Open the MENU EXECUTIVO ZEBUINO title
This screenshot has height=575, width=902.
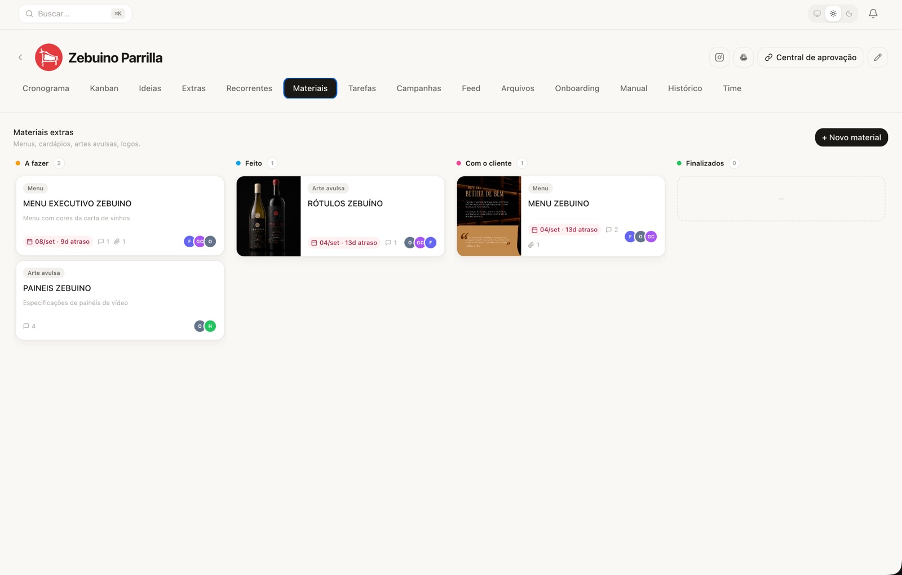(77, 204)
